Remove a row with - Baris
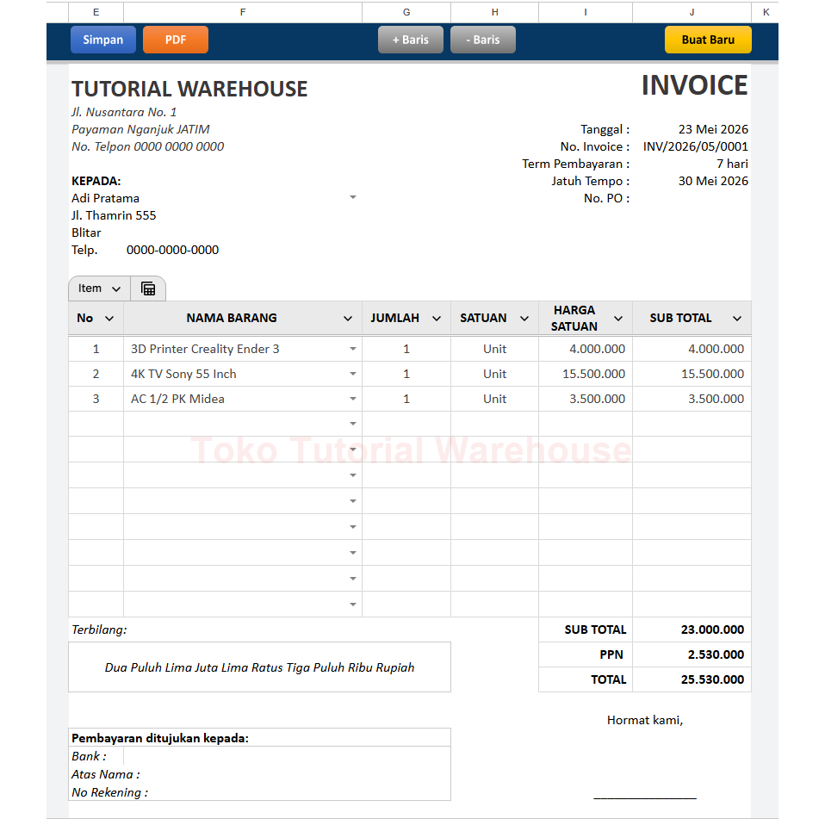Image resolution: width=825 pixels, height=825 pixels. 482,40
